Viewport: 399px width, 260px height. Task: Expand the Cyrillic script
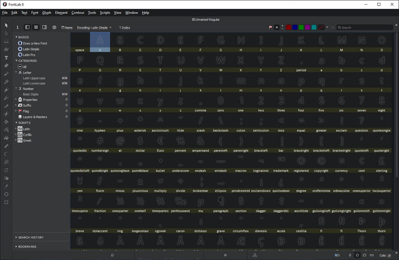pyautogui.click(x=16, y=135)
